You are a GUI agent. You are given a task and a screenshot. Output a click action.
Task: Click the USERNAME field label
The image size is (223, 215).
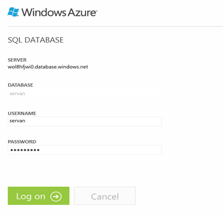point(22,113)
